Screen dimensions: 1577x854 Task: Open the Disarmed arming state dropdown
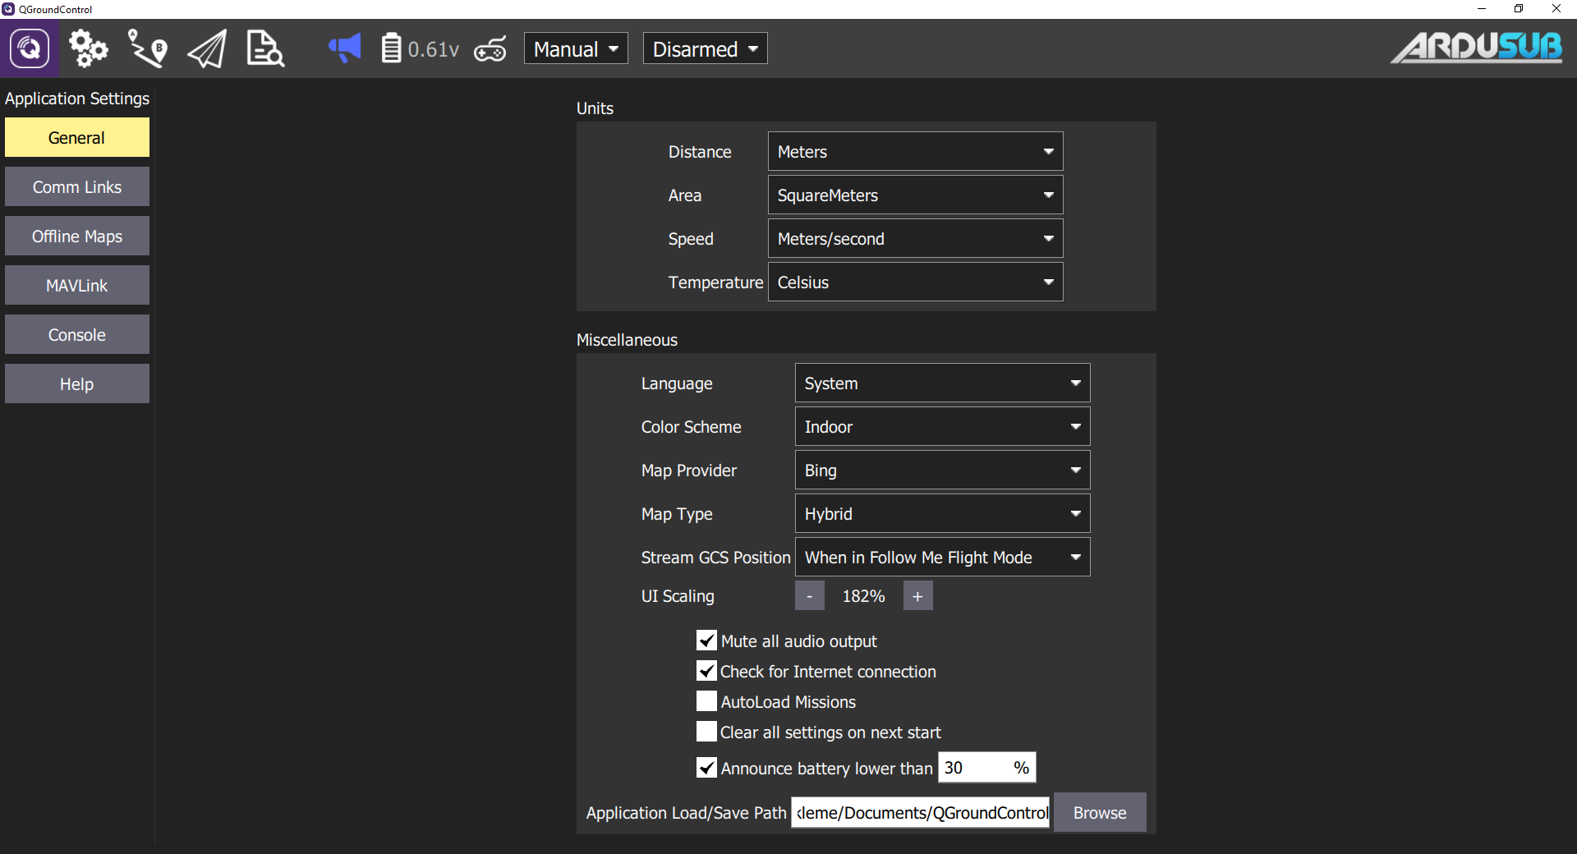[x=705, y=48]
